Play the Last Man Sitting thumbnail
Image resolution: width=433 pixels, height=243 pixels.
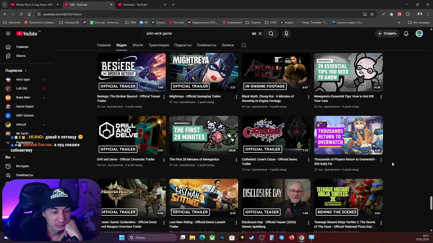pos(204,198)
